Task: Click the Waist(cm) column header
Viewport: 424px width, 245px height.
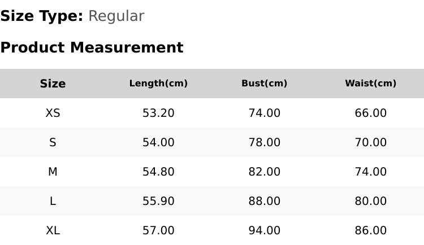Action: point(371,83)
